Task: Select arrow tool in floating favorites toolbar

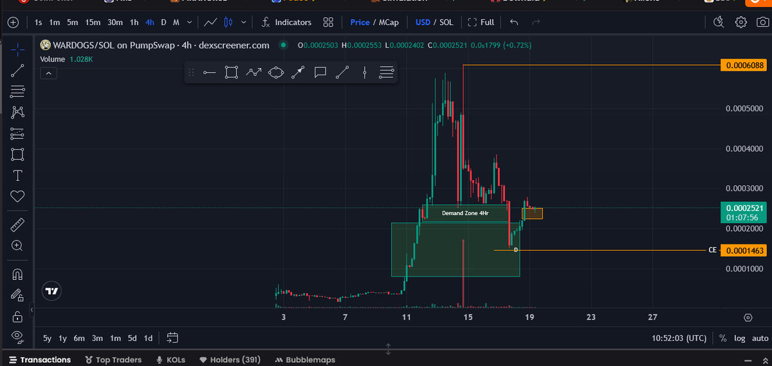Action: [x=297, y=73]
